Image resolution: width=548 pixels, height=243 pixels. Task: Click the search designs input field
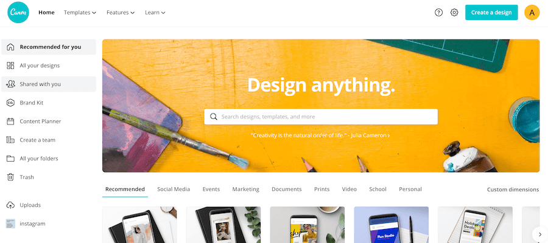click(x=321, y=117)
